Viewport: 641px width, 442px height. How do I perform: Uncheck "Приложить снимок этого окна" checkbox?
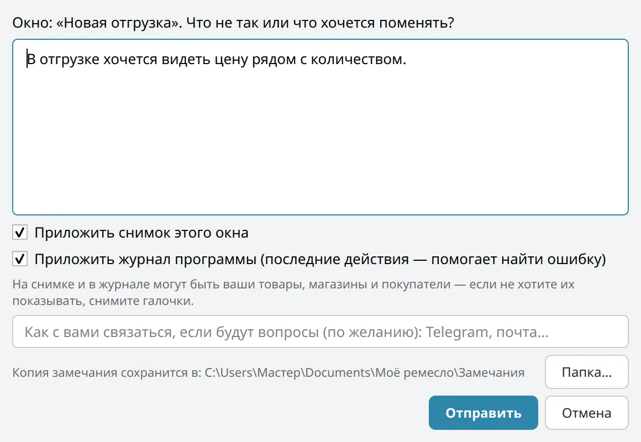20,233
